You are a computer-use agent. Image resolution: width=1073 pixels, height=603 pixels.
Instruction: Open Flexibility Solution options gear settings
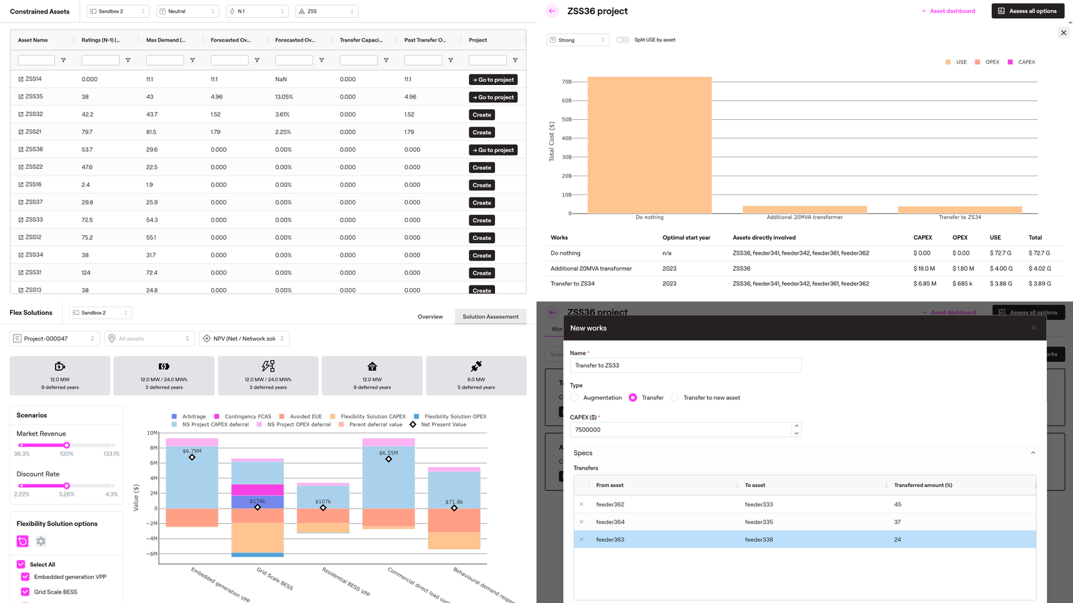tap(41, 541)
